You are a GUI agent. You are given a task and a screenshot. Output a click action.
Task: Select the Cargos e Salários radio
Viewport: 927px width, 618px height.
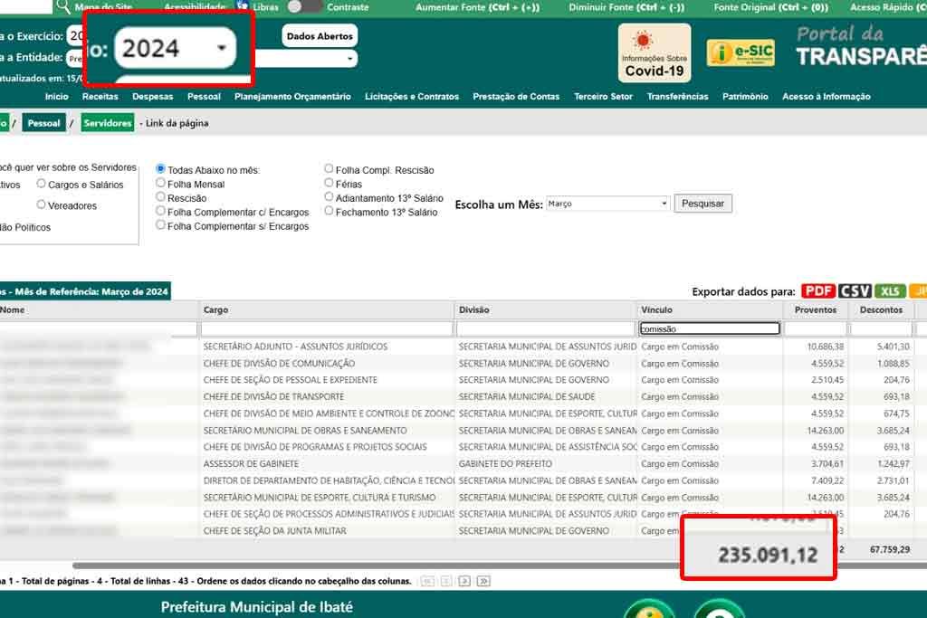pyautogui.click(x=41, y=184)
